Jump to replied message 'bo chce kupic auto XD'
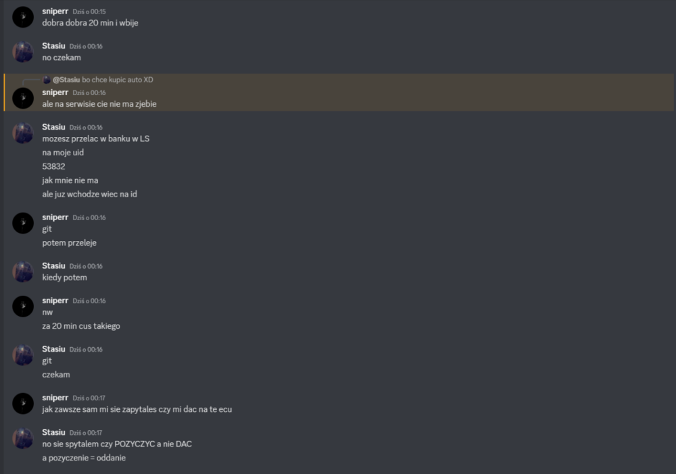The height and width of the screenshot is (474, 676). click(x=117, y=80)
